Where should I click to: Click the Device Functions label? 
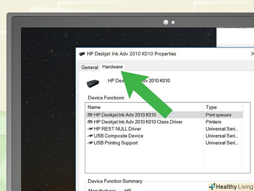106,98
